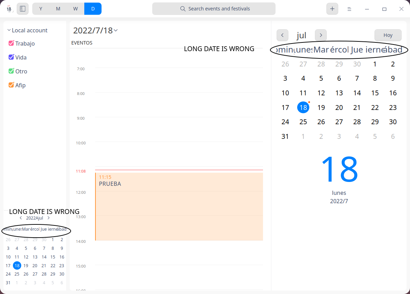Click the Hoy today button
Screen dimensions: 410x294
(388, 35)
